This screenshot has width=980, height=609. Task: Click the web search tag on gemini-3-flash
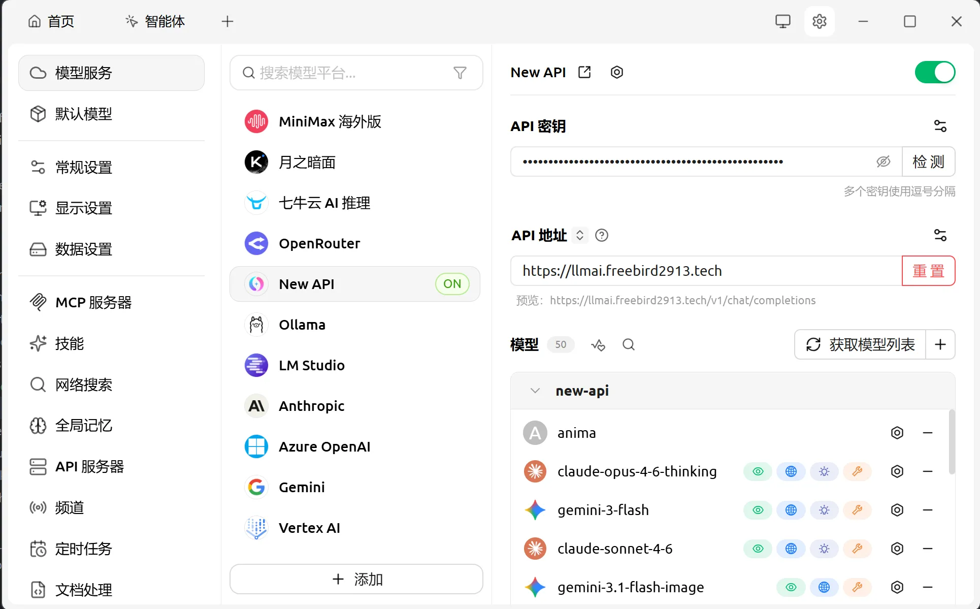pyautogui.click(x=791, y=510)
